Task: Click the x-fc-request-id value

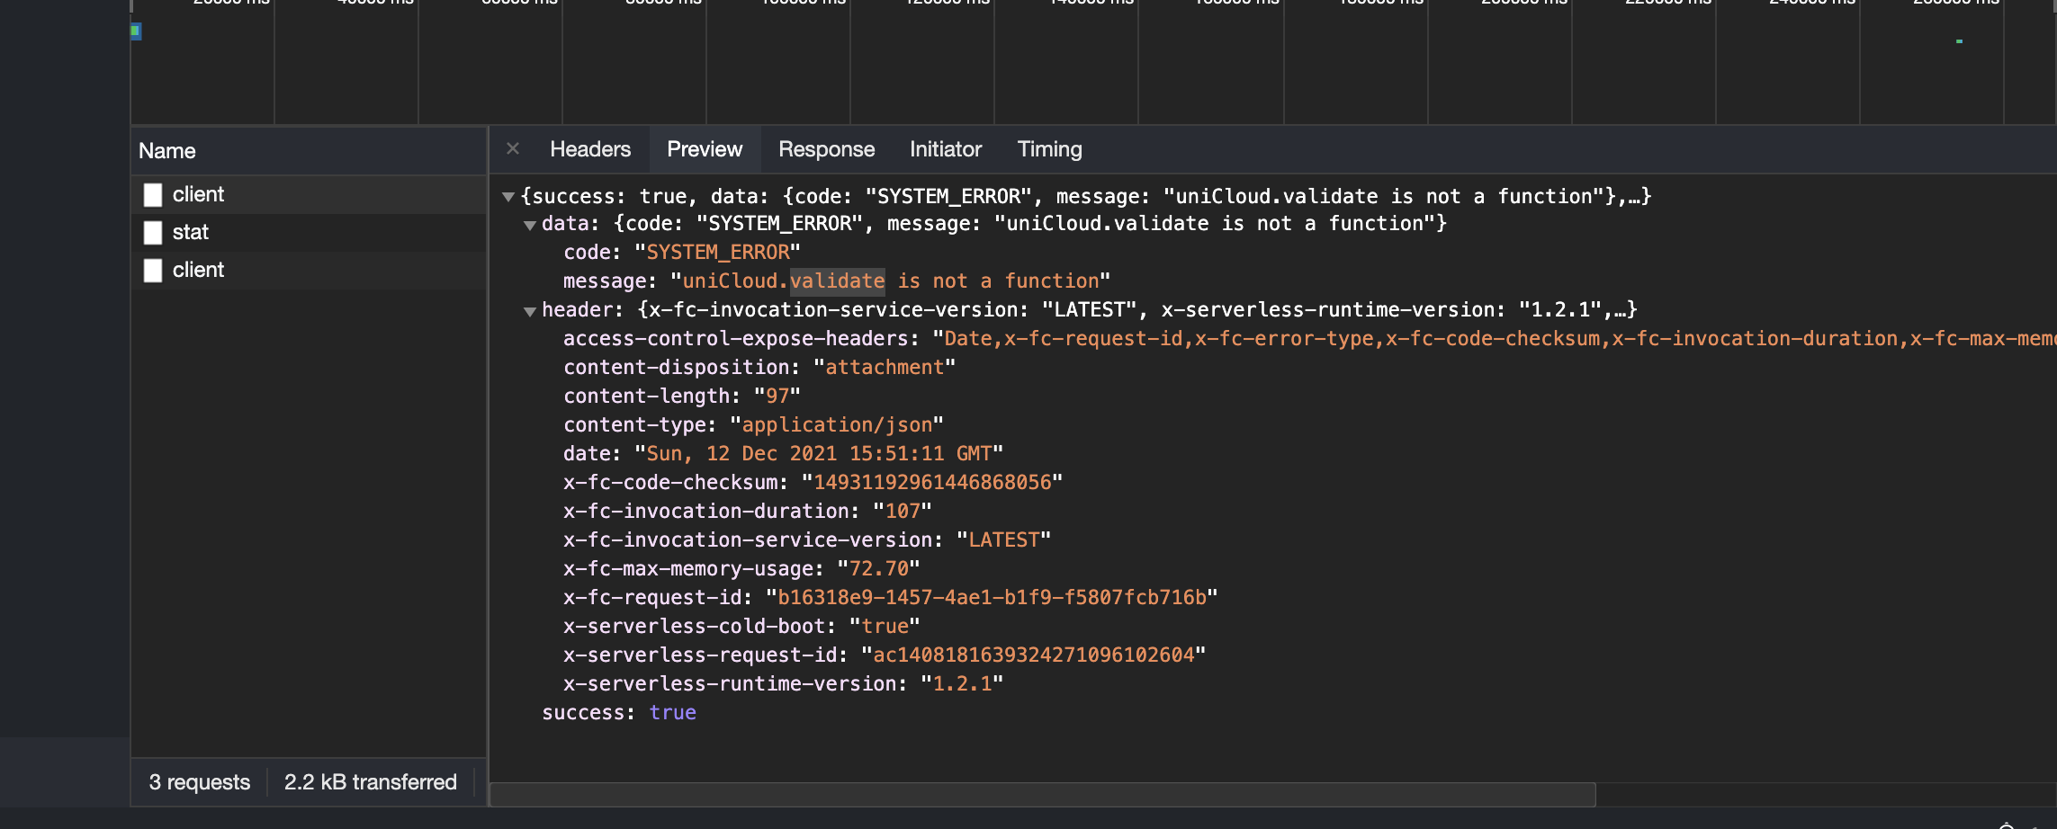Action: point(991,598)
